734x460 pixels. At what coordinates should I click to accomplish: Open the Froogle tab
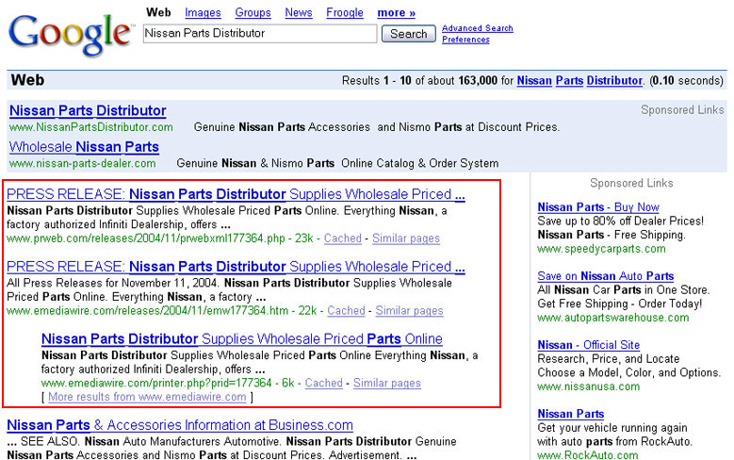pyautogui.click(x=345, y=12)
